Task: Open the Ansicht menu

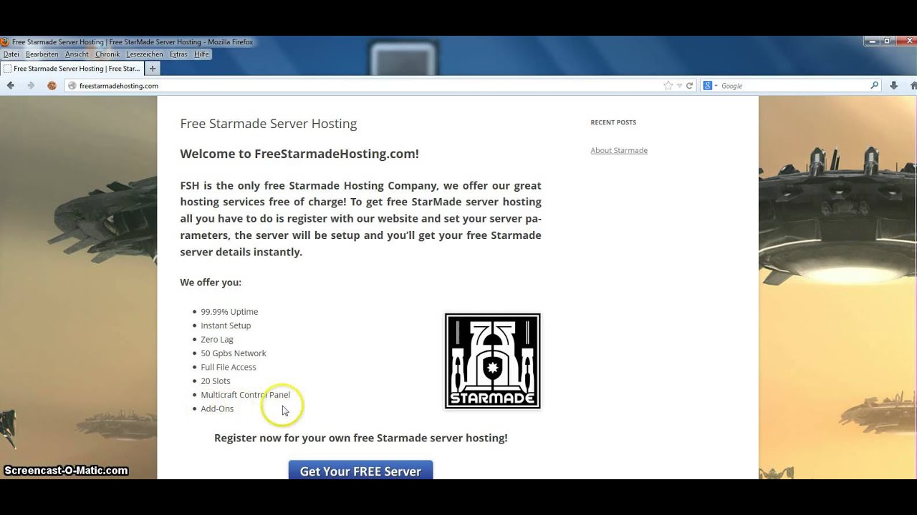Action: pos(77,54)
